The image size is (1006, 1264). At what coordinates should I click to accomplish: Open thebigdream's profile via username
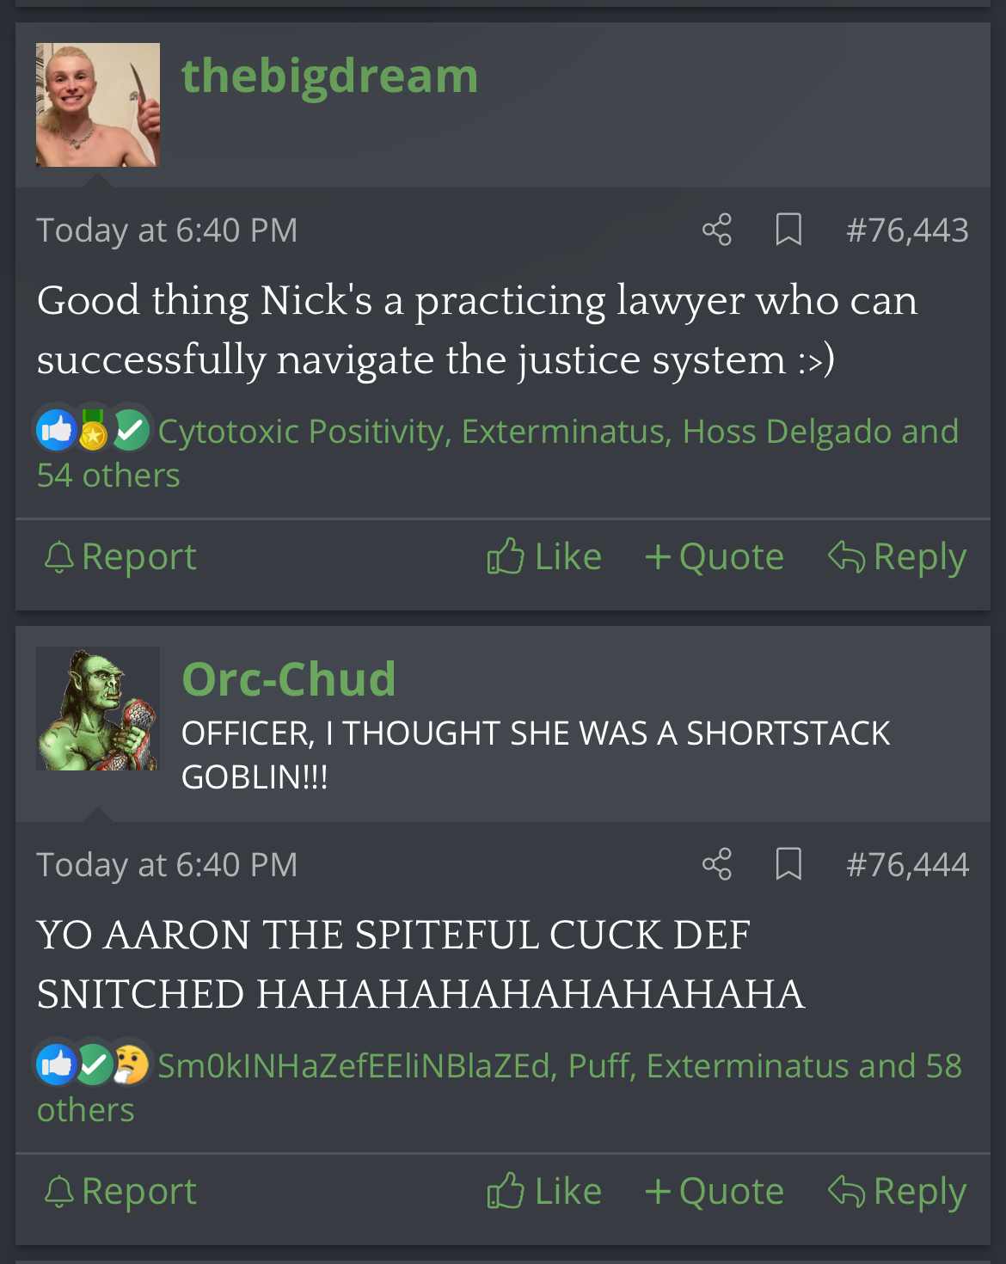click(x=329, y=76)
